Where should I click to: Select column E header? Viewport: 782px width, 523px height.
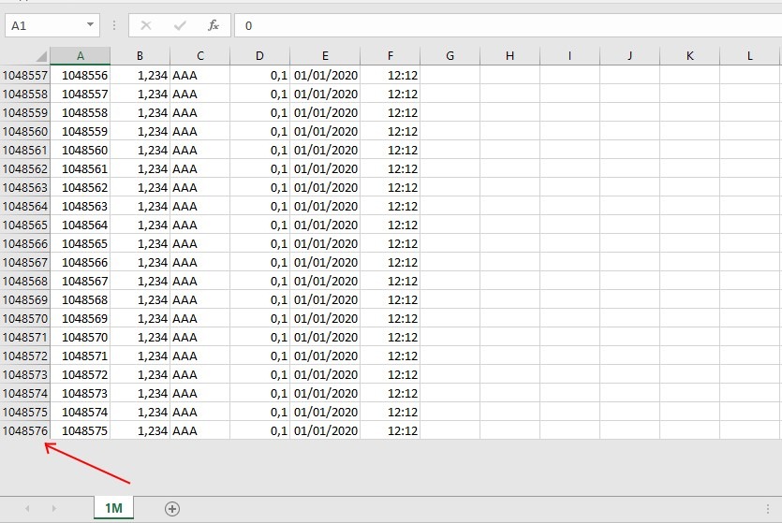325,56
